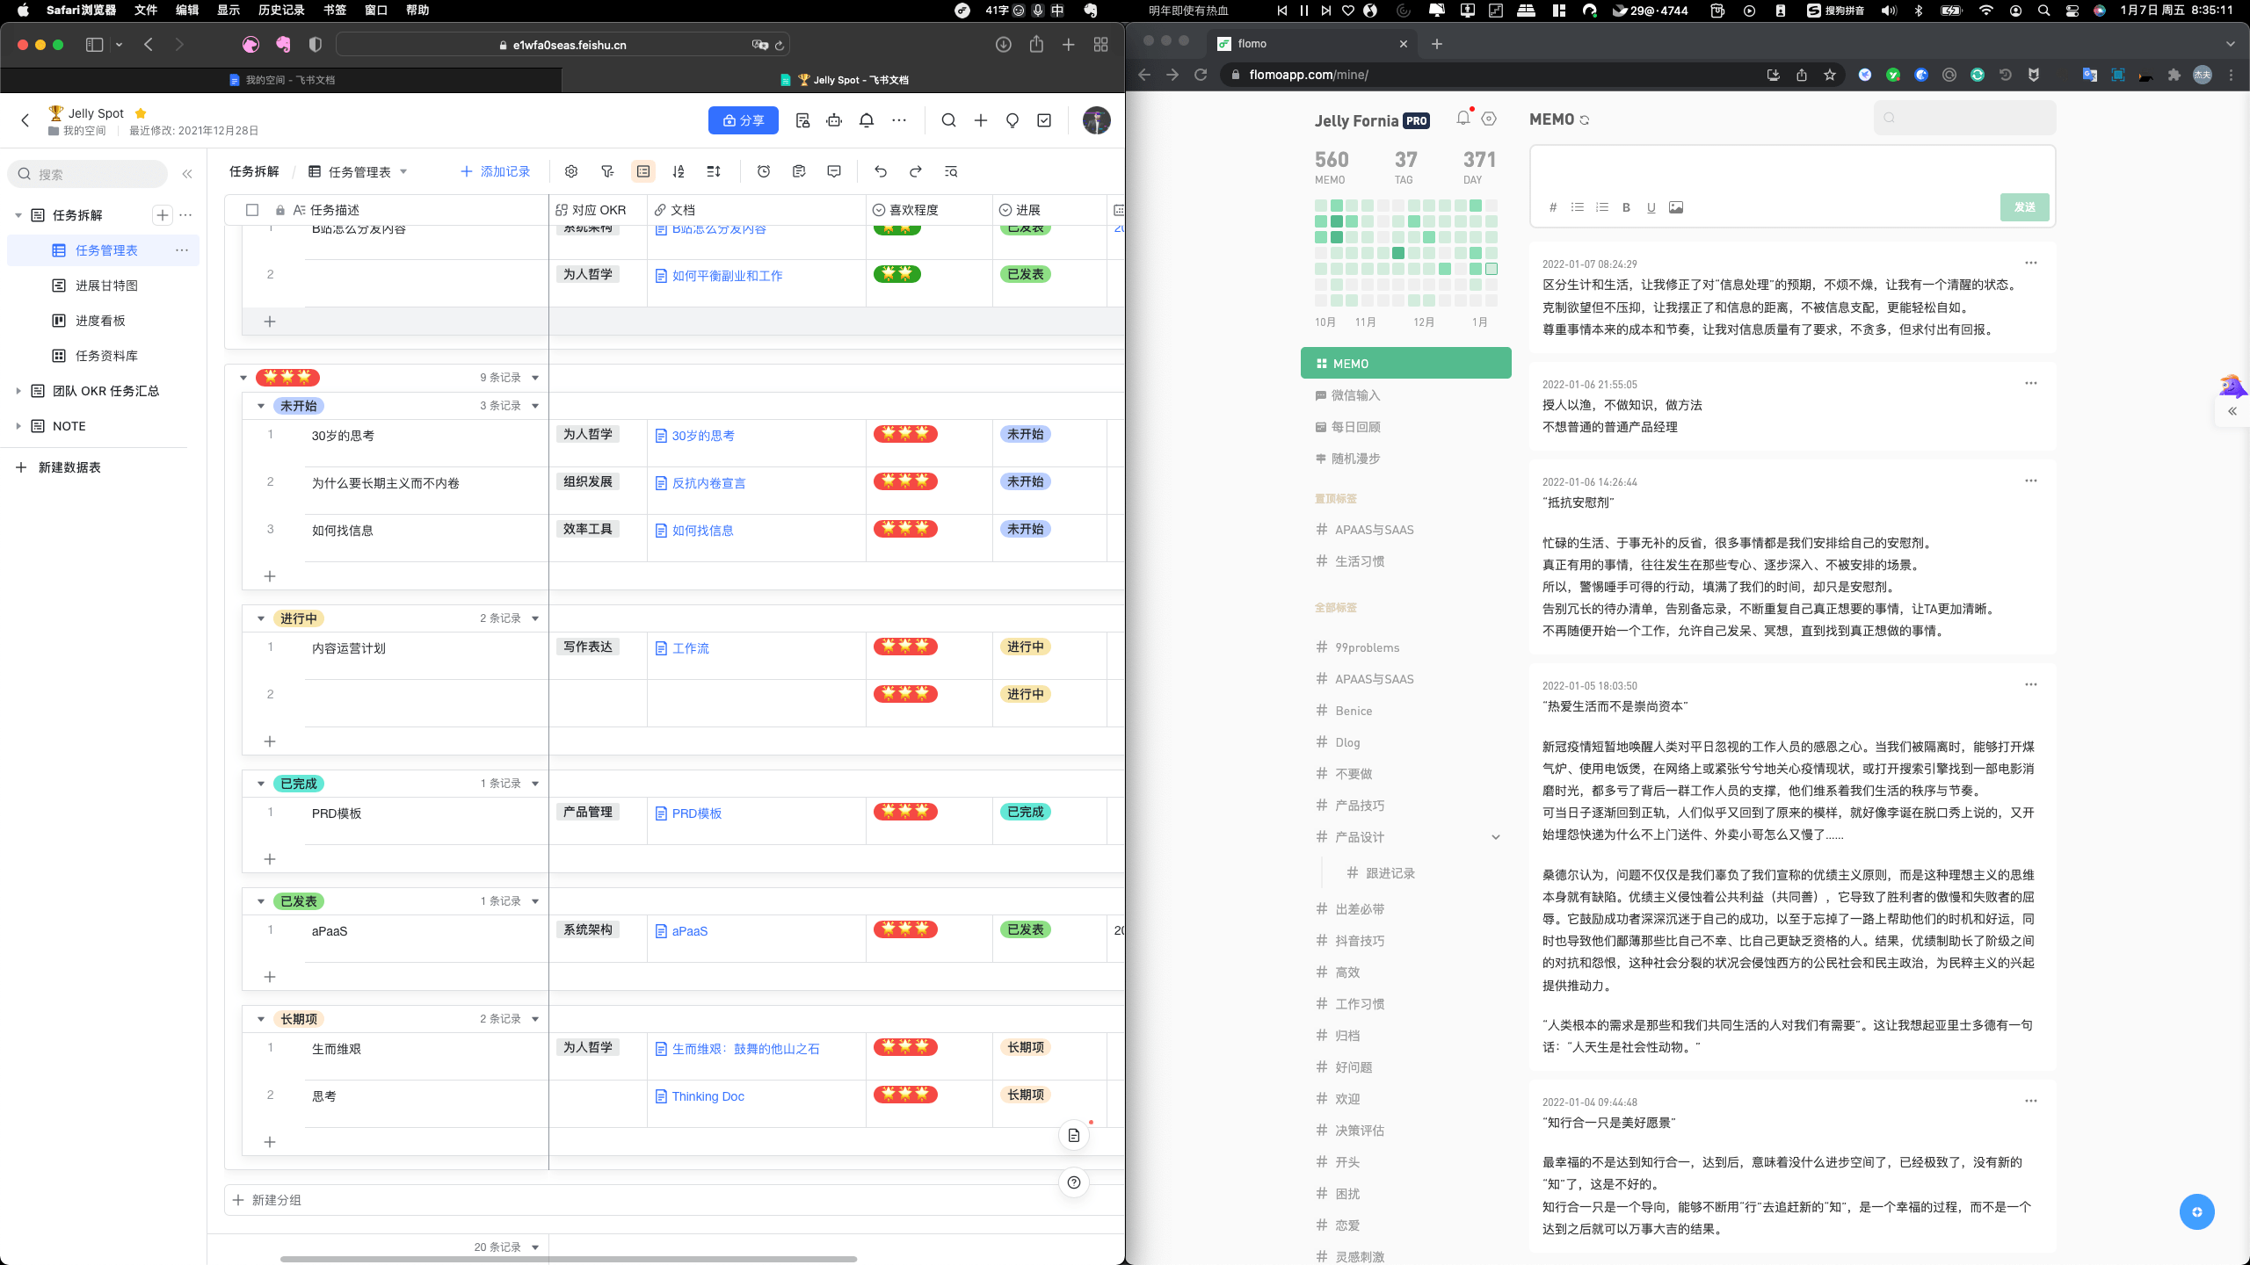2250x1265 pixels.
Task: Open the 反抗内卷宣言 document link
Action: [708, 483]
